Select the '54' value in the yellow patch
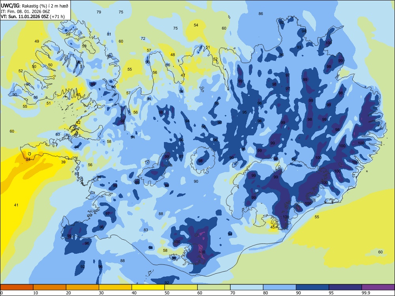Viewport: 395px width, 296px height. point(196,25)
